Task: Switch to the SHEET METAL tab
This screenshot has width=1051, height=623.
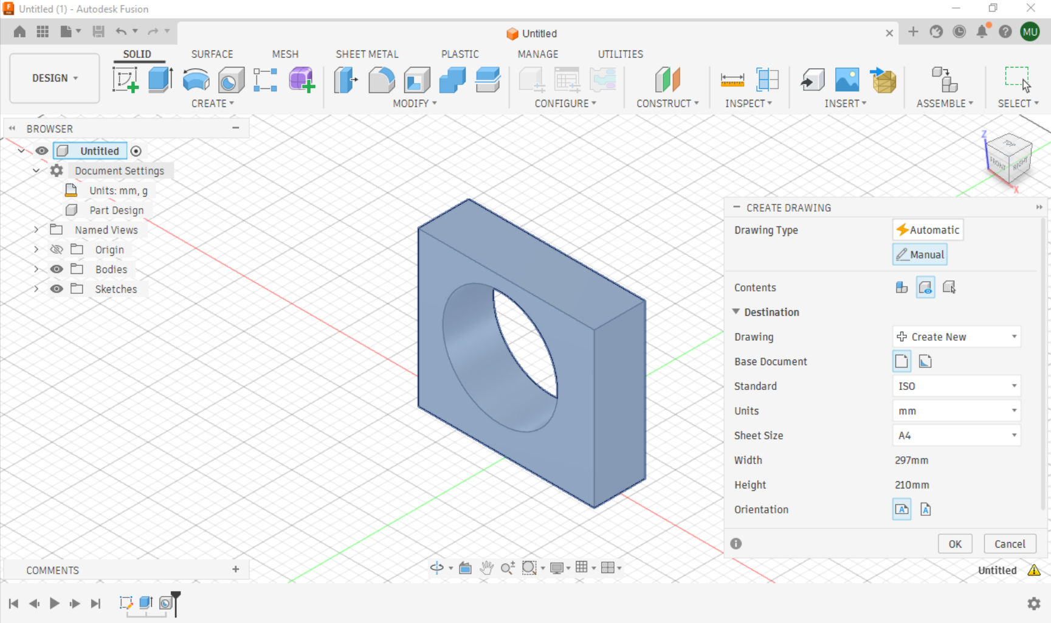Action: pyautogui.click(x=367, y=54)
